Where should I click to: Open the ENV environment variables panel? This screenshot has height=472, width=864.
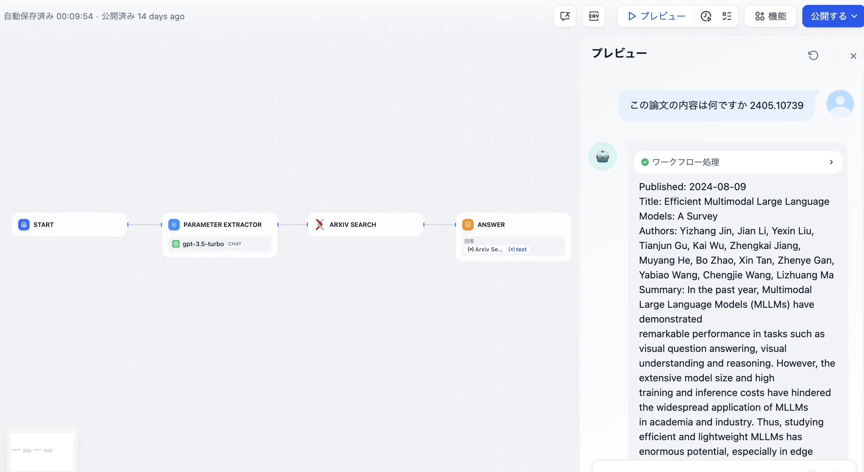pos(594,16)
